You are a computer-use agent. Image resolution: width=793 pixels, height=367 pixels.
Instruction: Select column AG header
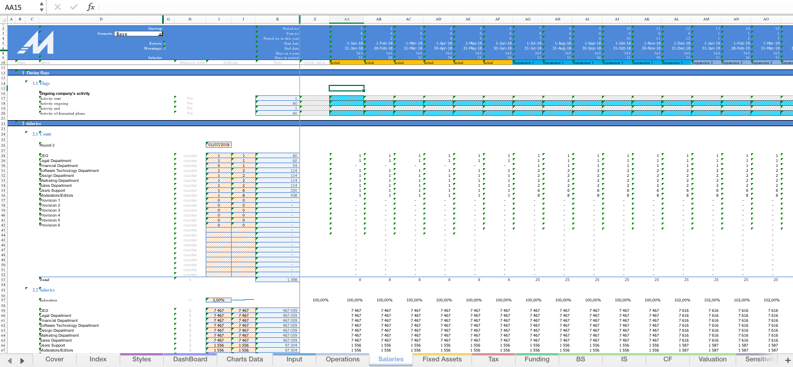click(x=528, y=19)
